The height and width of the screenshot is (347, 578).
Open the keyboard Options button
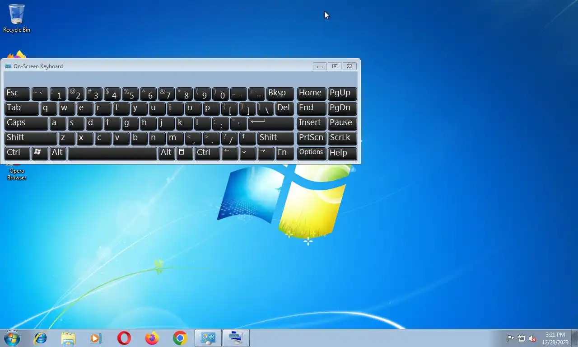coord(312,153)
